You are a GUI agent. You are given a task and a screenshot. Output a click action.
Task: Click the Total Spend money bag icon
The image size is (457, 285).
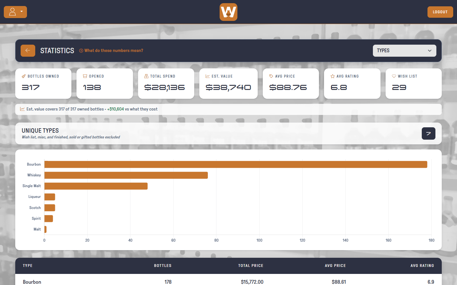146,76
